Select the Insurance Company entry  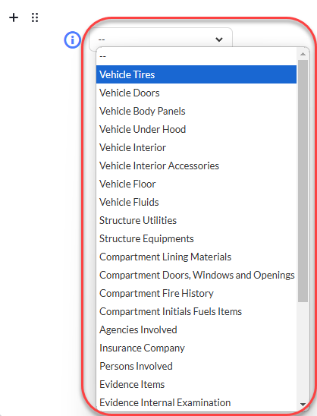coord(196,348)
